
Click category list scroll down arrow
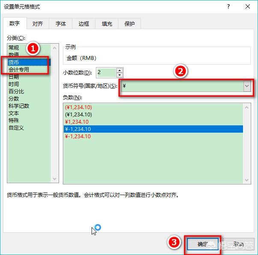(x=55, y=179)
